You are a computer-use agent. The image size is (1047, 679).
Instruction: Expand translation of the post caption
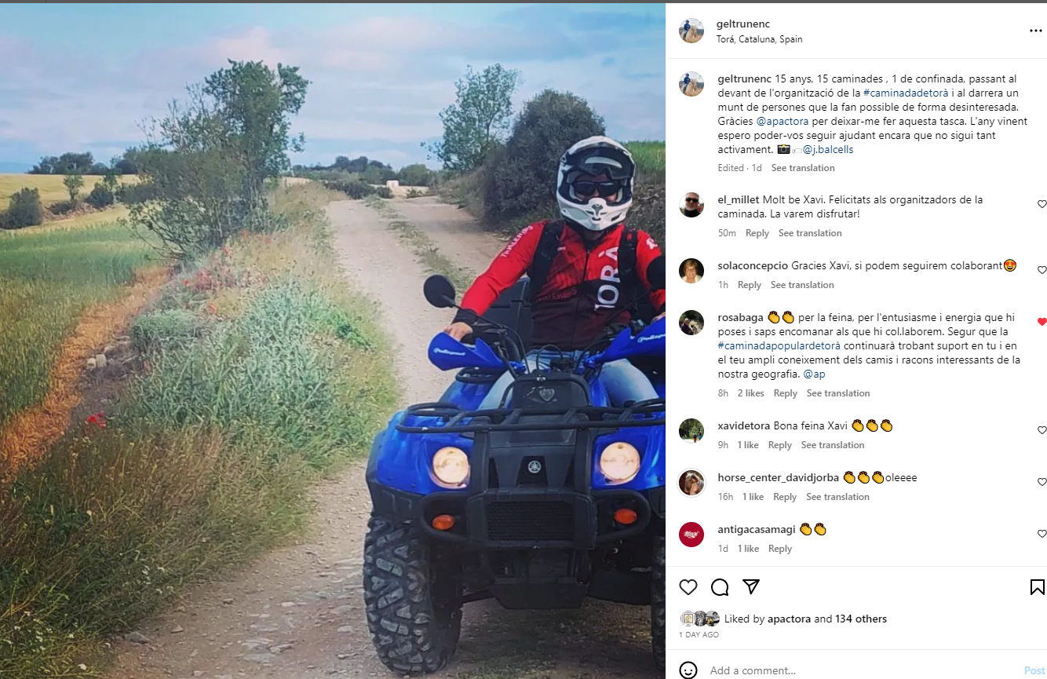(x=803, y=168)
